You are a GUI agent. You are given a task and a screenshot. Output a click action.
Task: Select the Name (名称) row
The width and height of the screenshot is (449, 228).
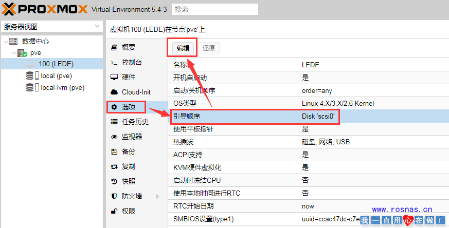[309, 65]
